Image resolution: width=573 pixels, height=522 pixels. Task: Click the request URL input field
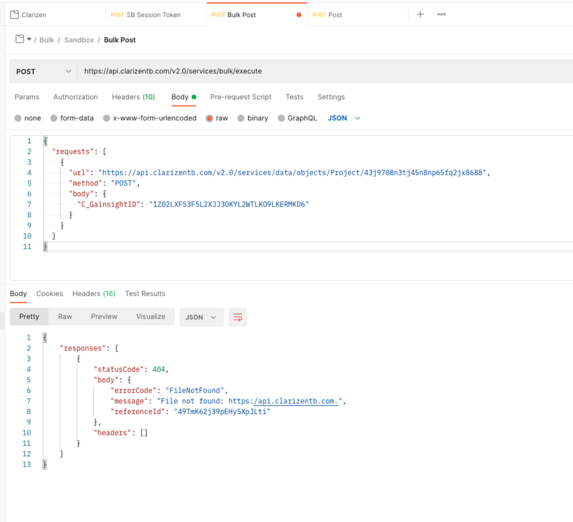[x=326, y=71]
